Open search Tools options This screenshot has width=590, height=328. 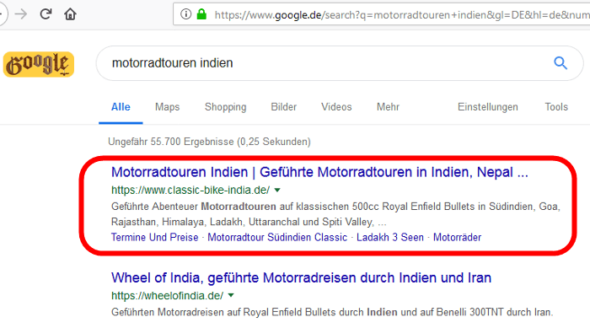(556, 107)
